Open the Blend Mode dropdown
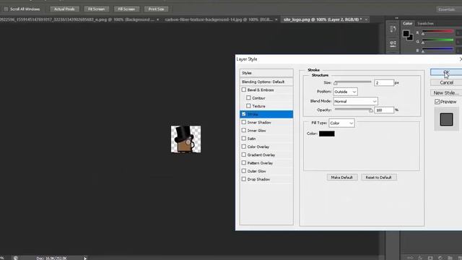The height and width of the screenshot is (260, 462). (355, 101)
